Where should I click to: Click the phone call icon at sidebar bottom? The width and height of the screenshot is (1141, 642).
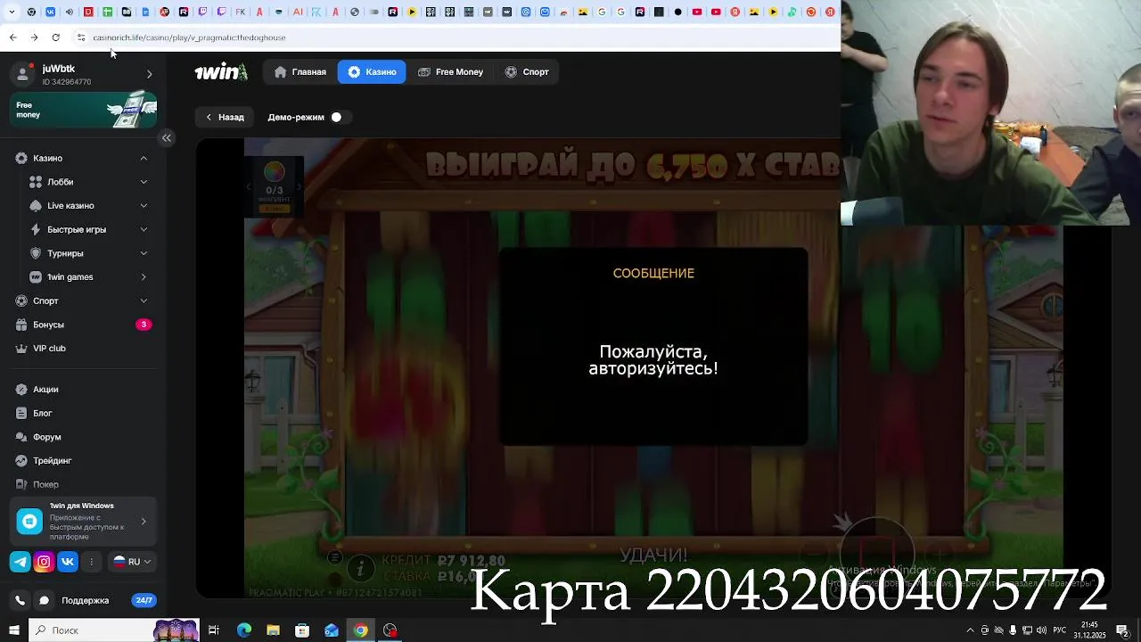[21, 600]
